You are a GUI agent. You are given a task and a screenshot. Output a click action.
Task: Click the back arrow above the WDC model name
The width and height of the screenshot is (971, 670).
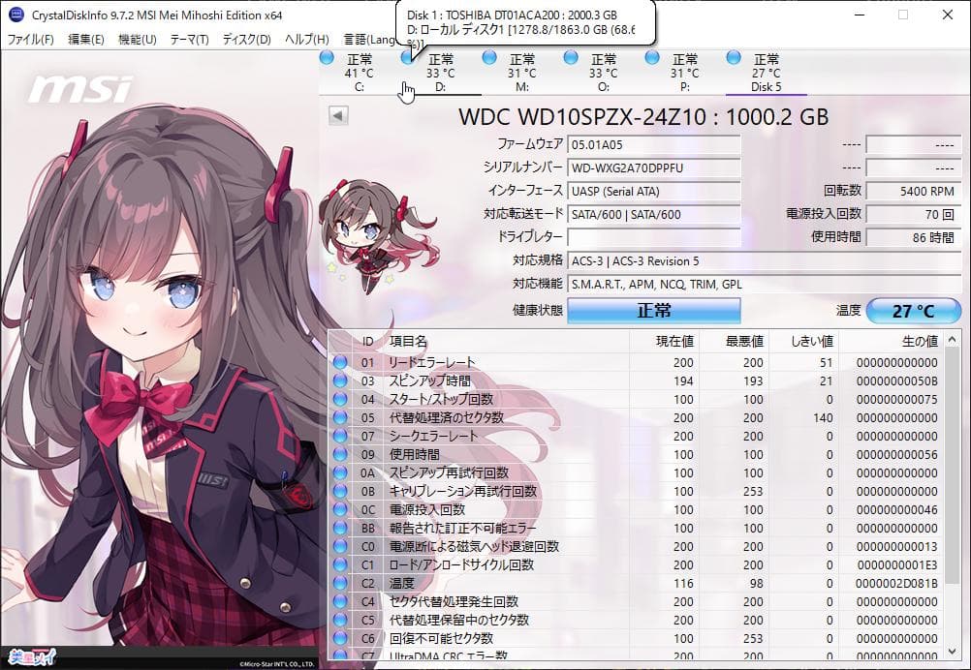[337, 115]
